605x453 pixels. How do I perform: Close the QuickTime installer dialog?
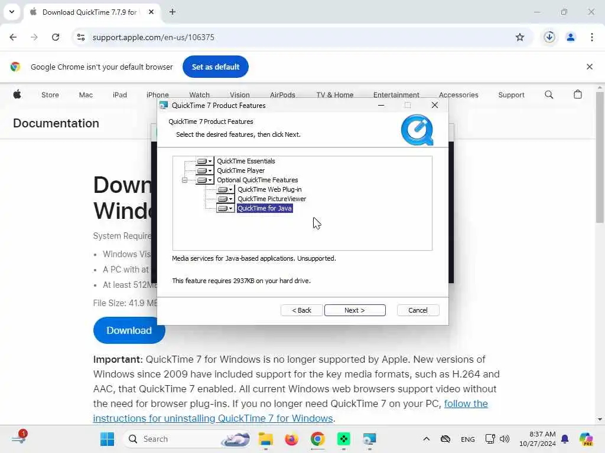434,105
